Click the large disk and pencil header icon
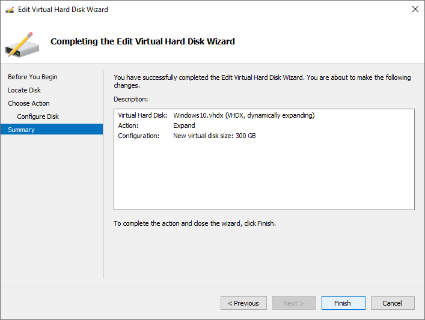This screenshot has height=320, width=425. pos(22,42)
